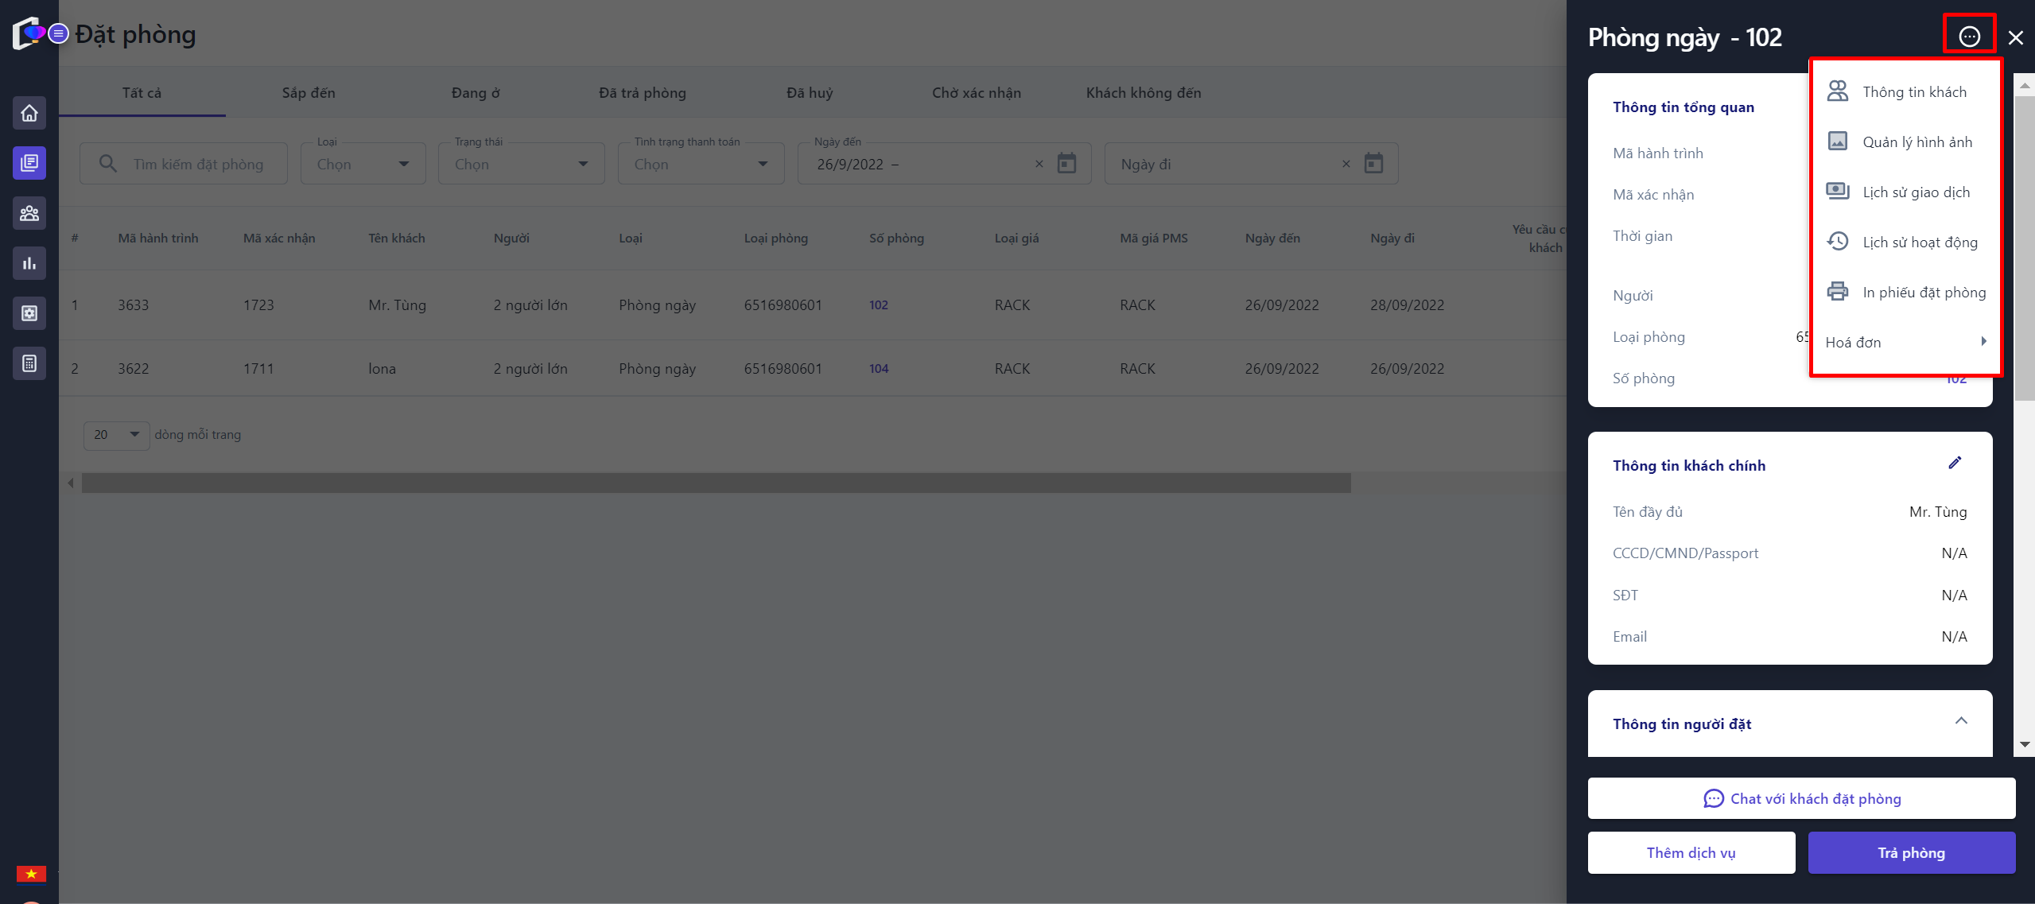Screen dimensions: 2035x904
Task: Clear the Ngày đến date value
Action: coord(1039,164)
